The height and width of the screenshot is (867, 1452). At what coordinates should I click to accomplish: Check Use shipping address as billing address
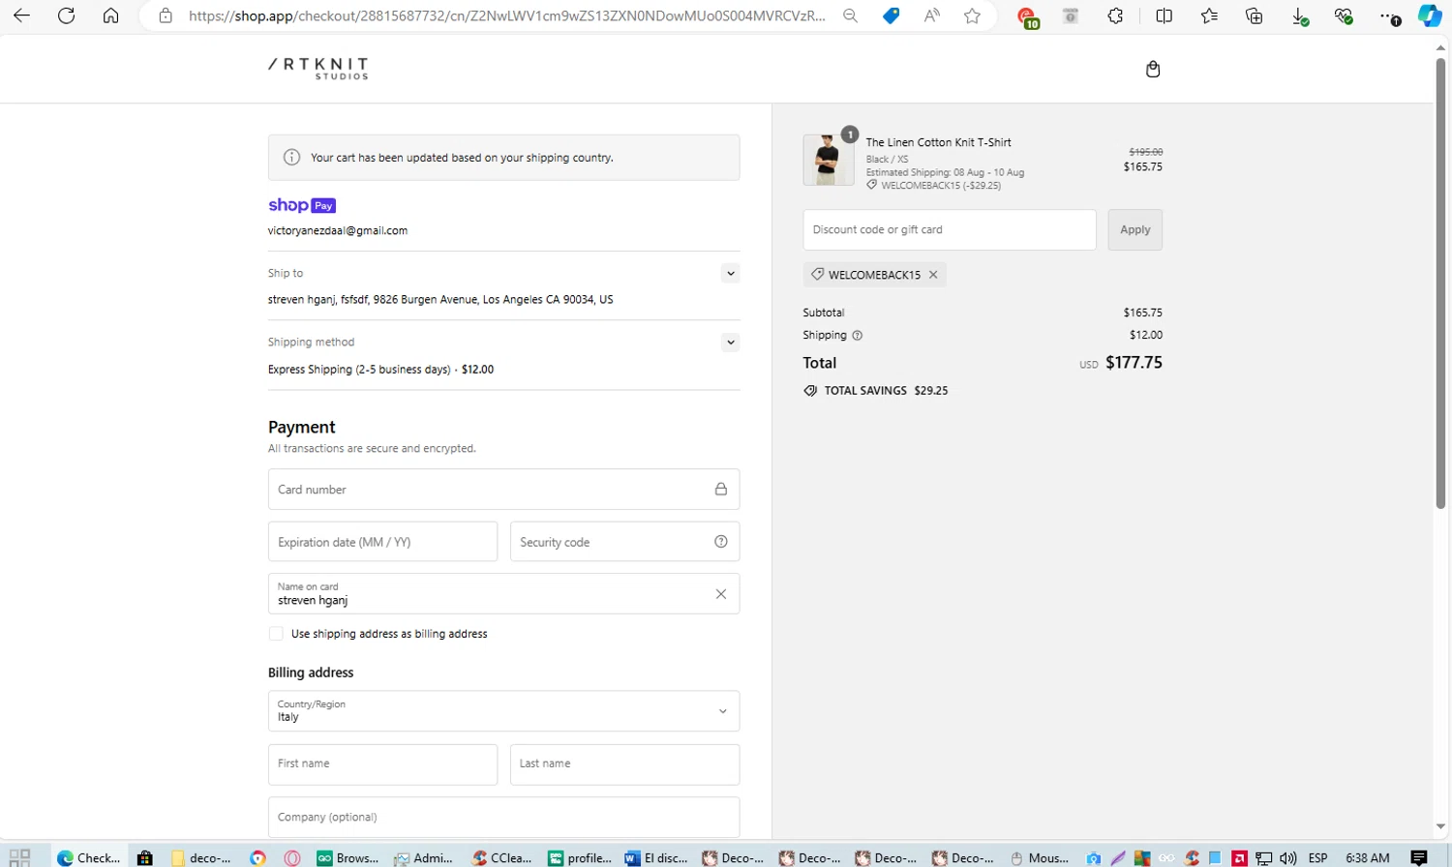(276, 634)
